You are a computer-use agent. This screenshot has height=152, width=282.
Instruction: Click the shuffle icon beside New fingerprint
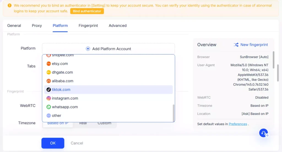[x=236, y=45]
